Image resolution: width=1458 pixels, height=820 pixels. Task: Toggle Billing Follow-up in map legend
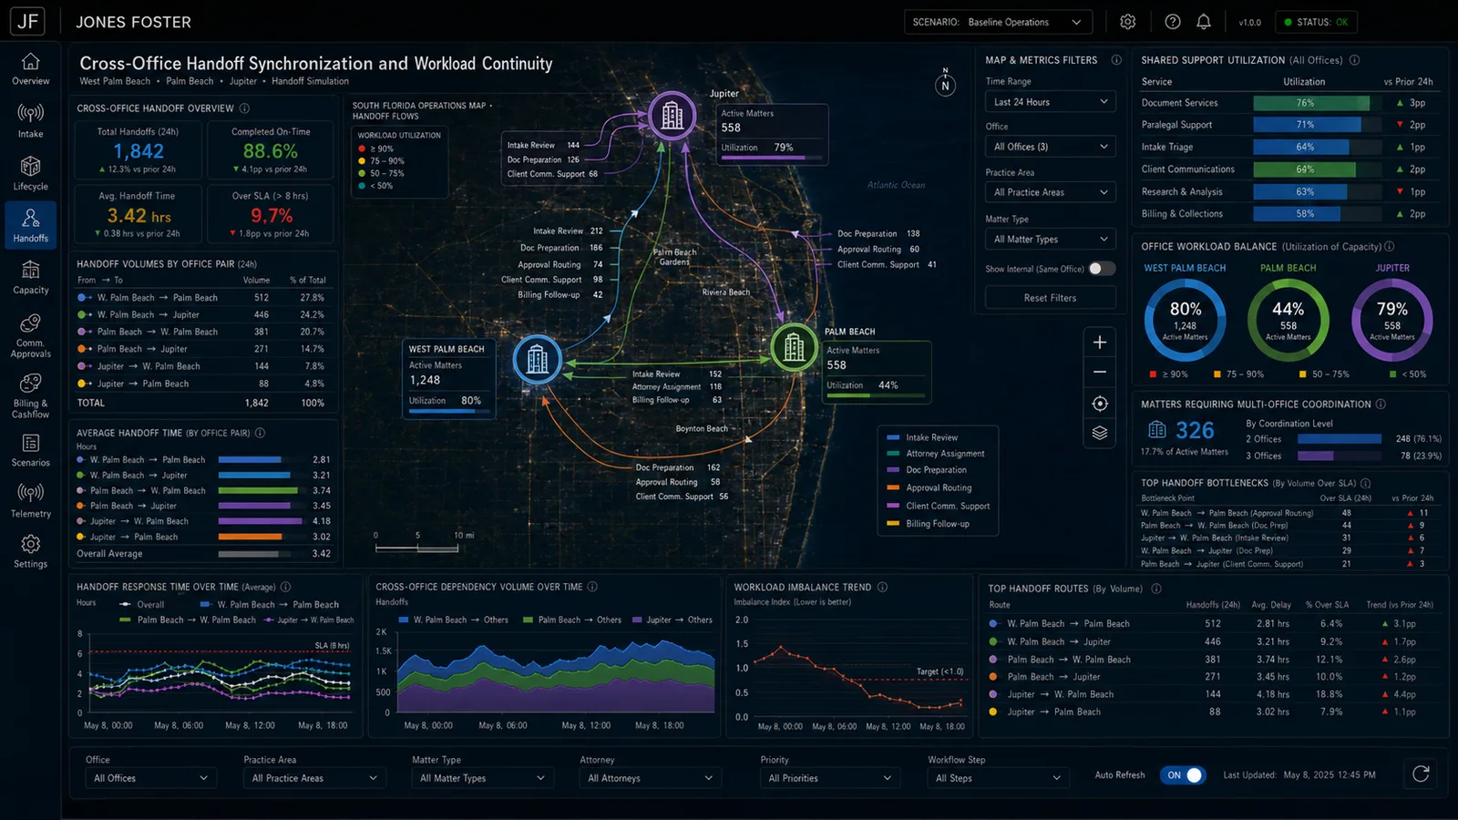928,524
